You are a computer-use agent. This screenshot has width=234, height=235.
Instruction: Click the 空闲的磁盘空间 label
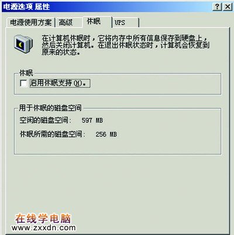(x=46, y=120)
